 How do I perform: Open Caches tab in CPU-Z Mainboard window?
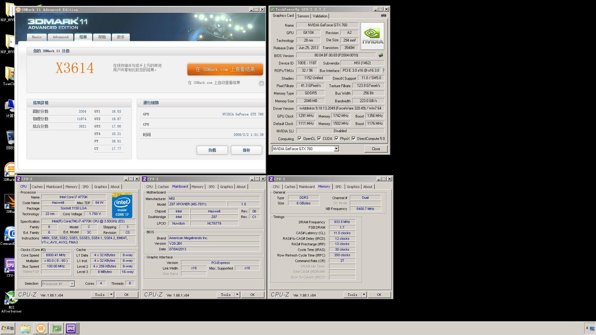tap(163, 187)
